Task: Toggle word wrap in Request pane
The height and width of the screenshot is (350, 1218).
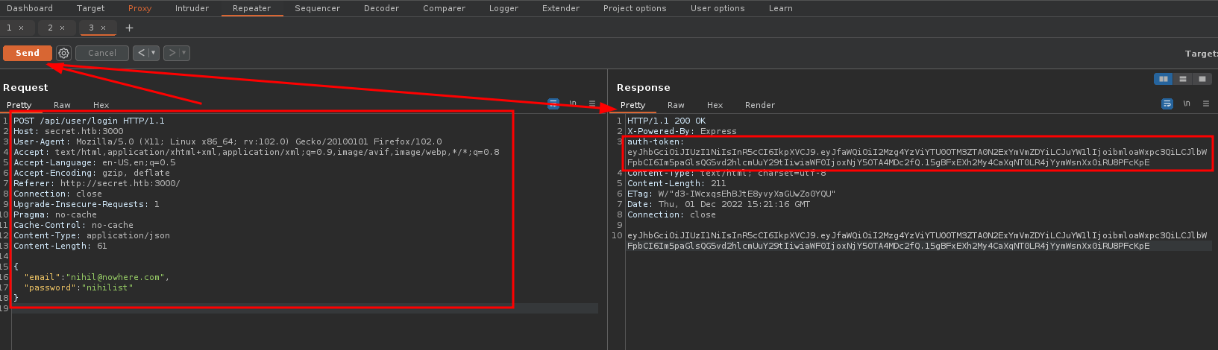Action: coord(553,104)
